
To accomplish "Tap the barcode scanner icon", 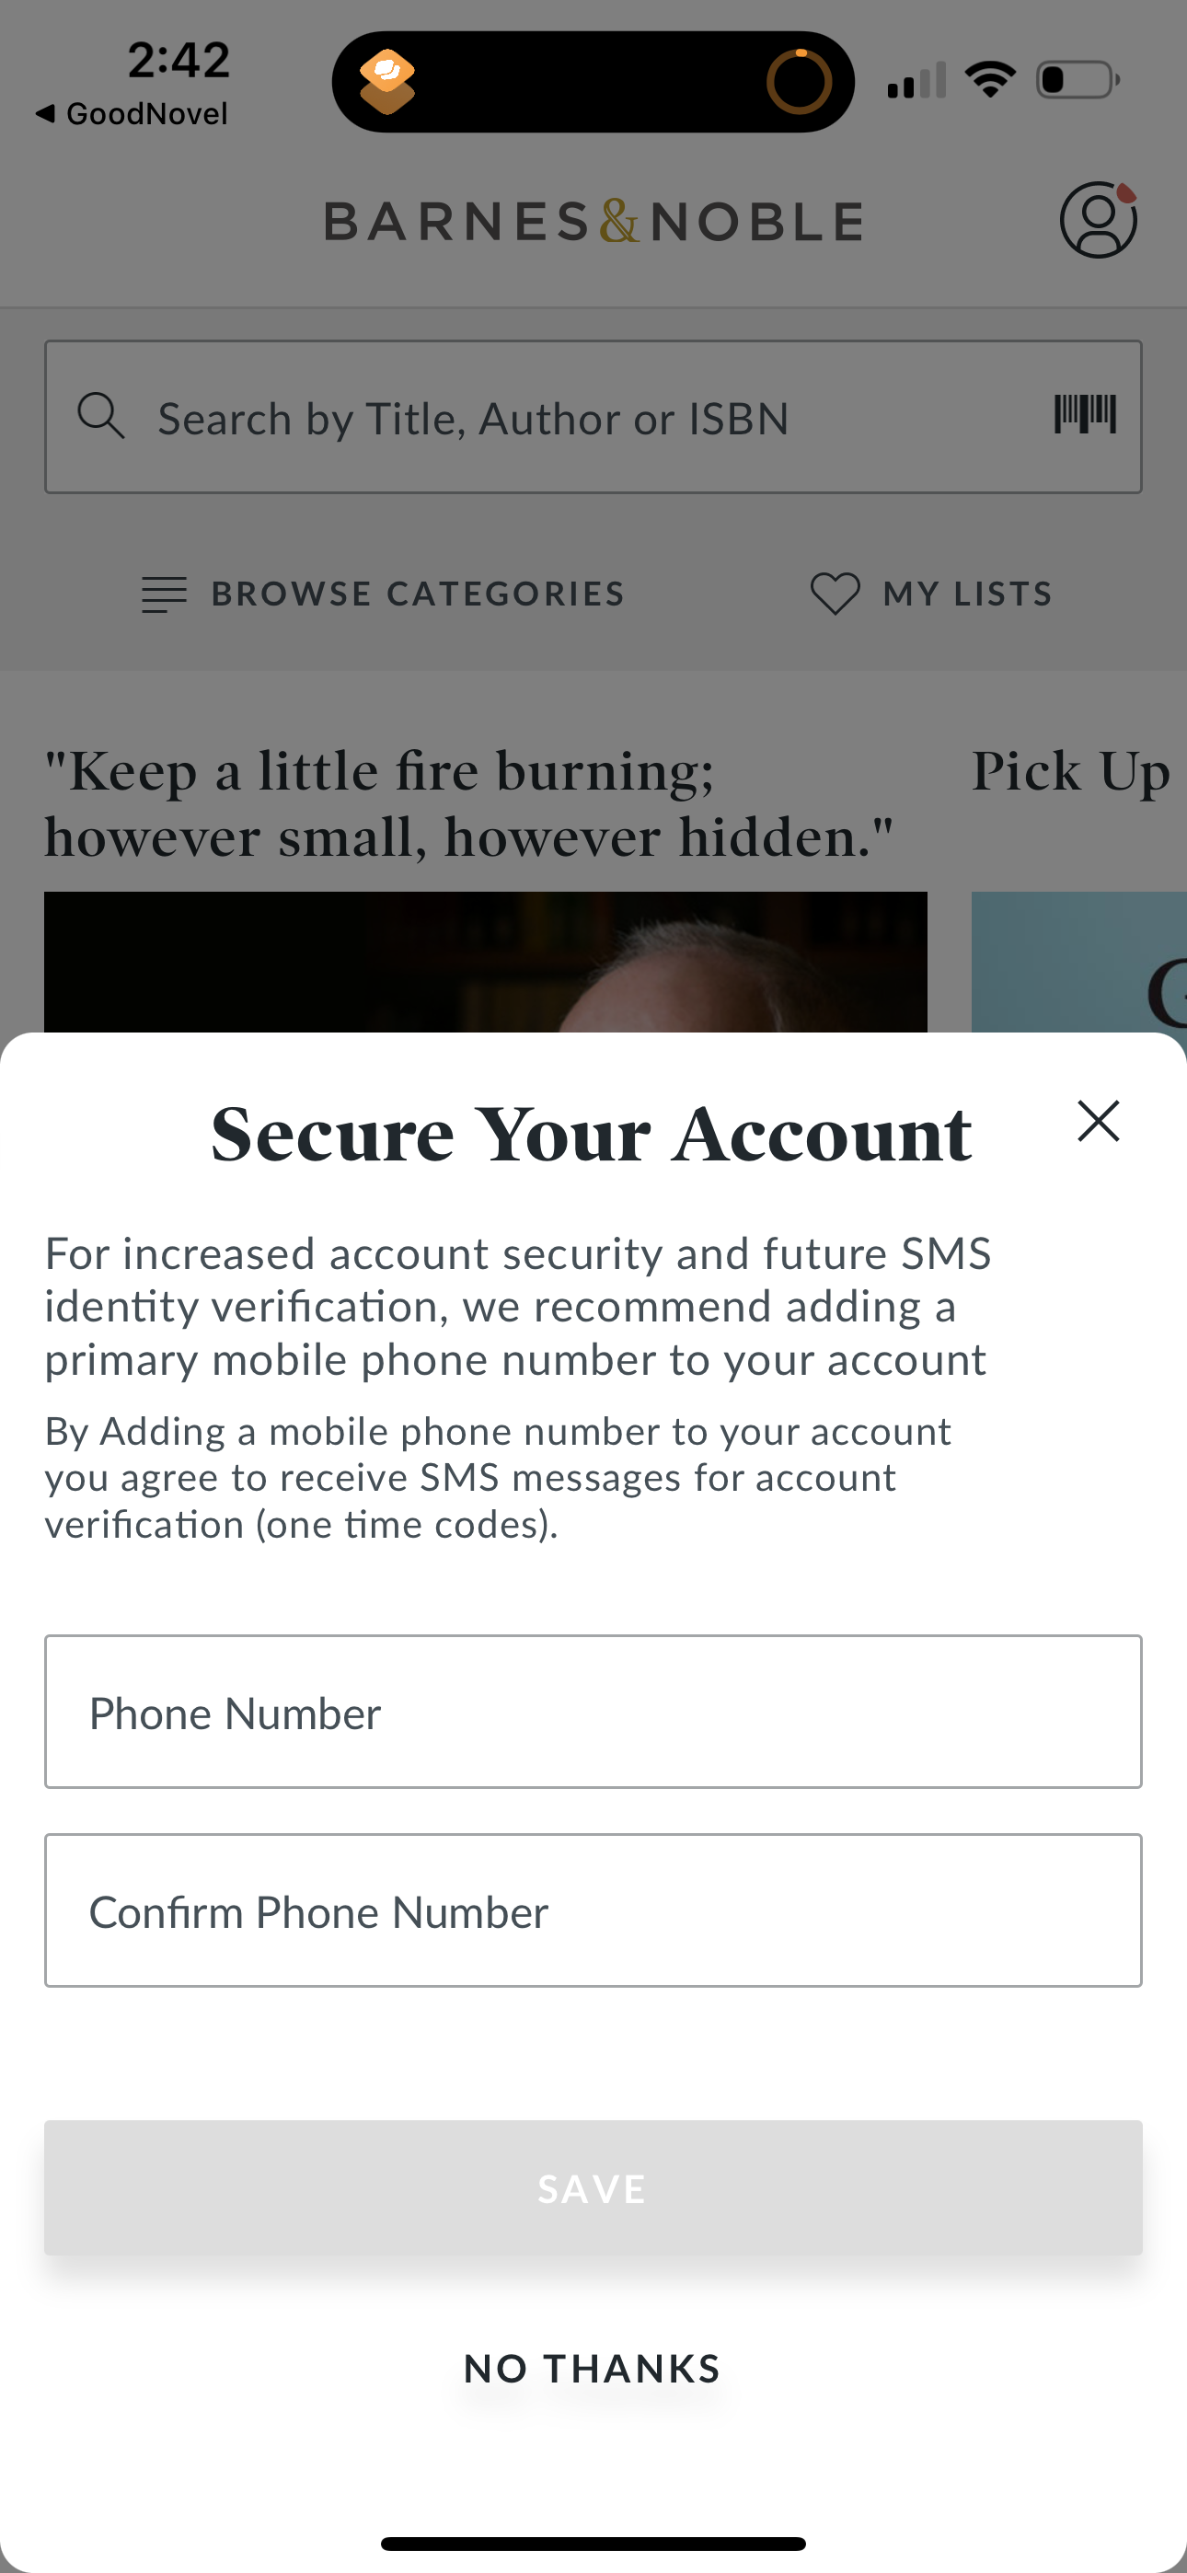I will (x=1085, y=414).
